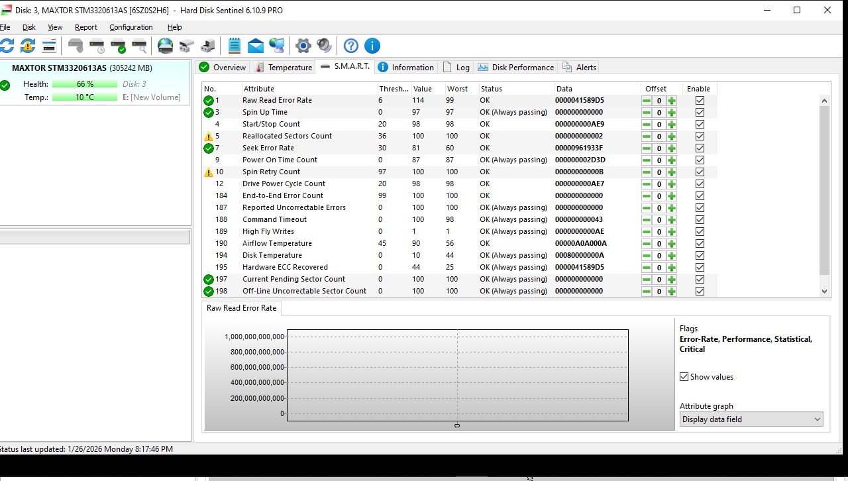Click the blue refresh arrows toolbar icon
Image resolution: width=848 pixels, height=481 pixels.
pos(7,46)
